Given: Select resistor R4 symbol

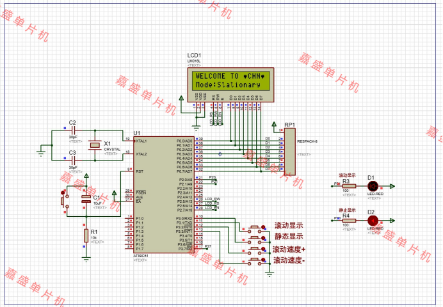Looking at the screenshot, I should click(x=349, y=221).
